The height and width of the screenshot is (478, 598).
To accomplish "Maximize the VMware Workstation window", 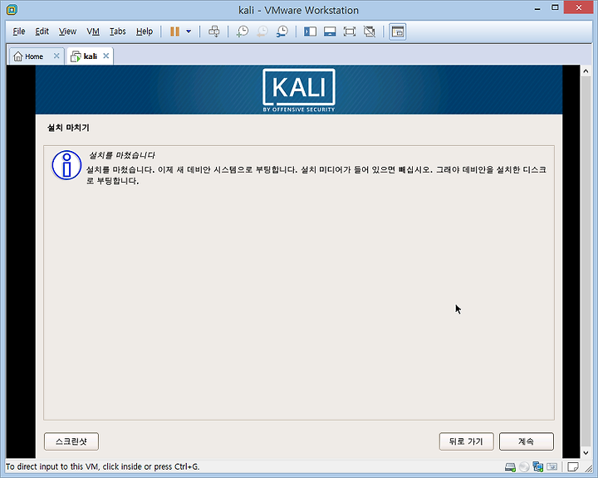I will coord(555,7).
